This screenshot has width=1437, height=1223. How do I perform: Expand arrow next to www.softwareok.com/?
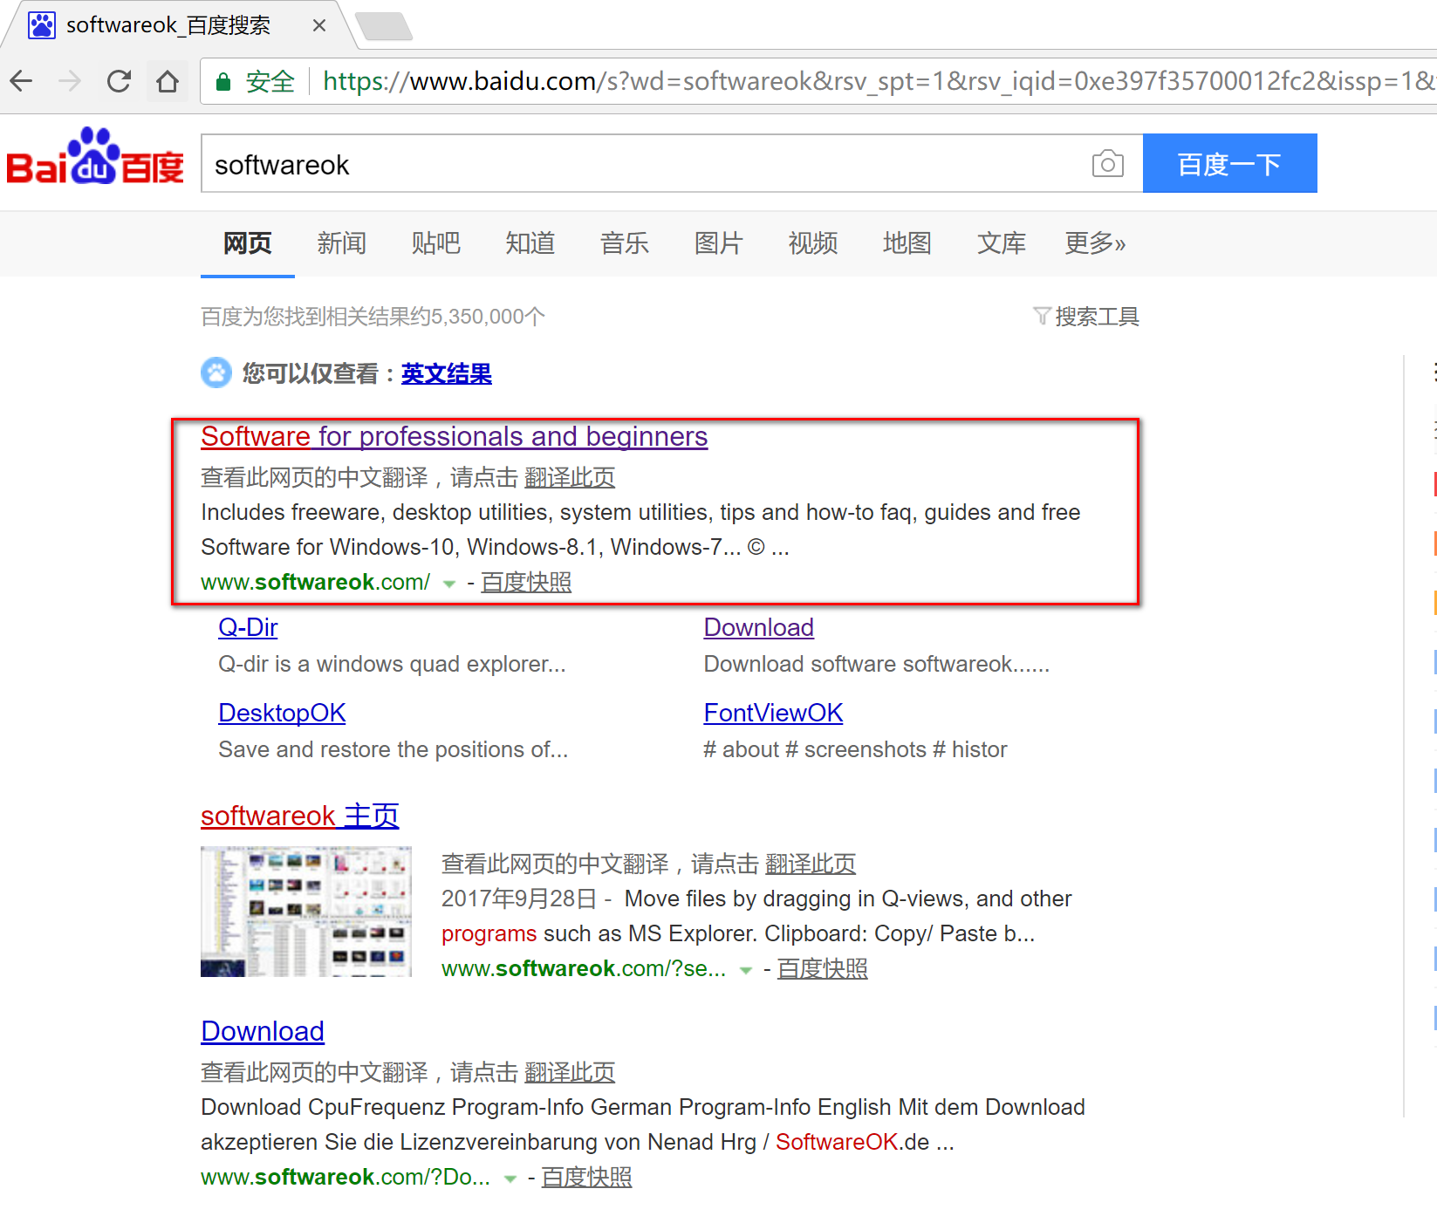(449, 584)
